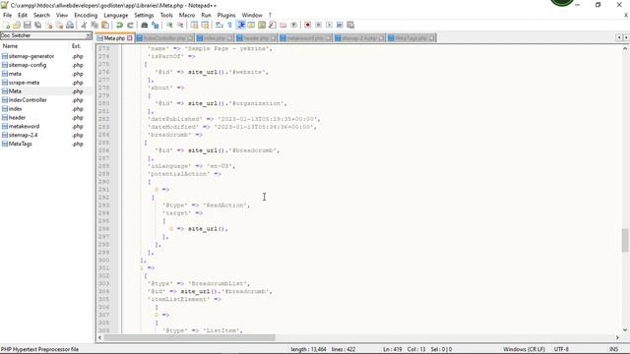630x354 pixels.
Task: Click Windows (CR LF) in status bar
Action: click(x=524, y=349)
